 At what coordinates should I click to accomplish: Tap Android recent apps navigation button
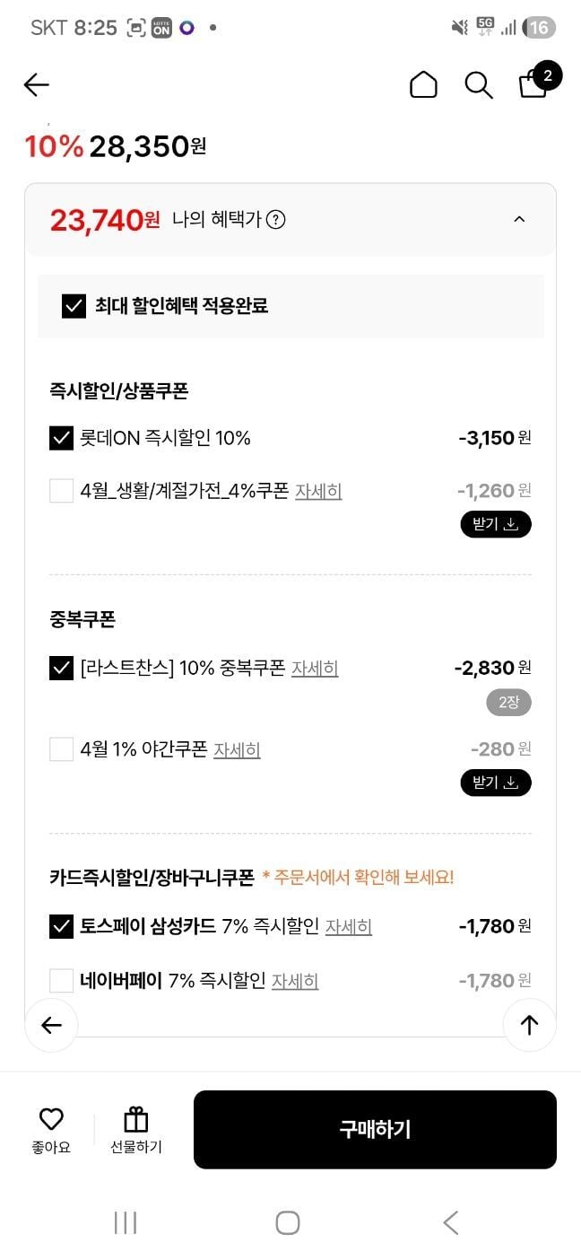coord(126,1222)
